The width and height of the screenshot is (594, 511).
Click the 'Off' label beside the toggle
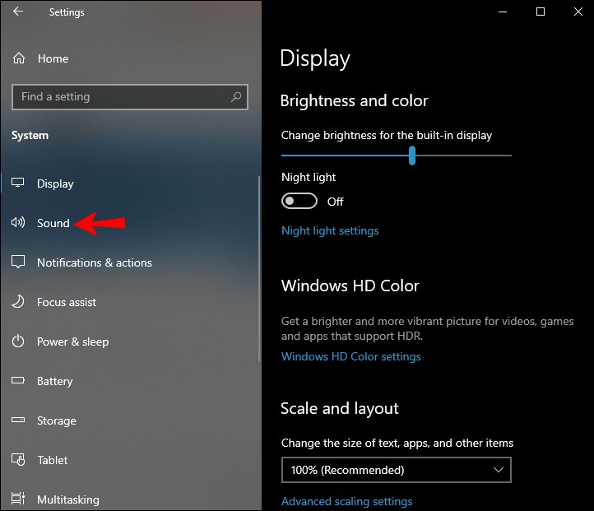(336, 202)
